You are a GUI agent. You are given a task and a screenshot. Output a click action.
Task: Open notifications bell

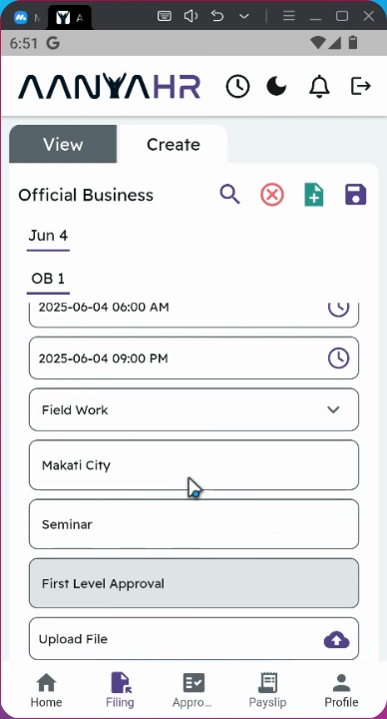(319, 86)
